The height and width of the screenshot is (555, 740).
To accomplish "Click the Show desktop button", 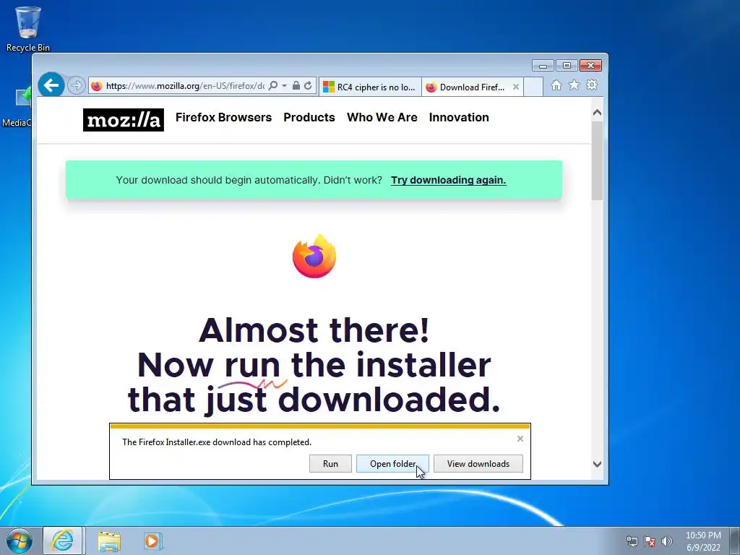I will click(735, 541).
